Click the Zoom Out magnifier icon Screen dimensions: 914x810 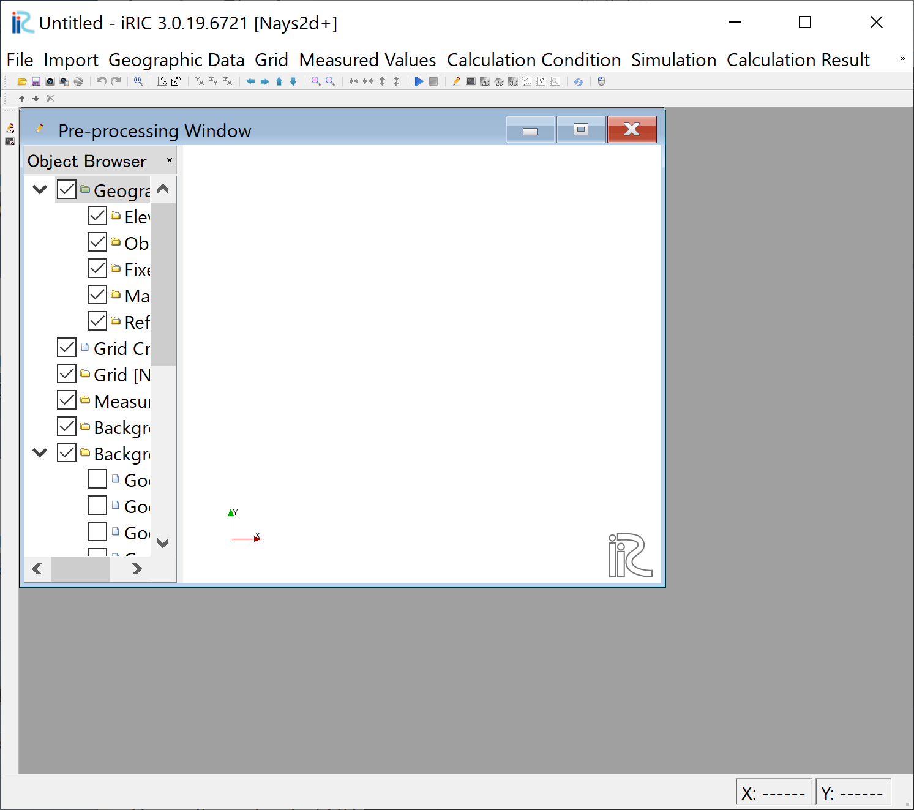(330, 81)
